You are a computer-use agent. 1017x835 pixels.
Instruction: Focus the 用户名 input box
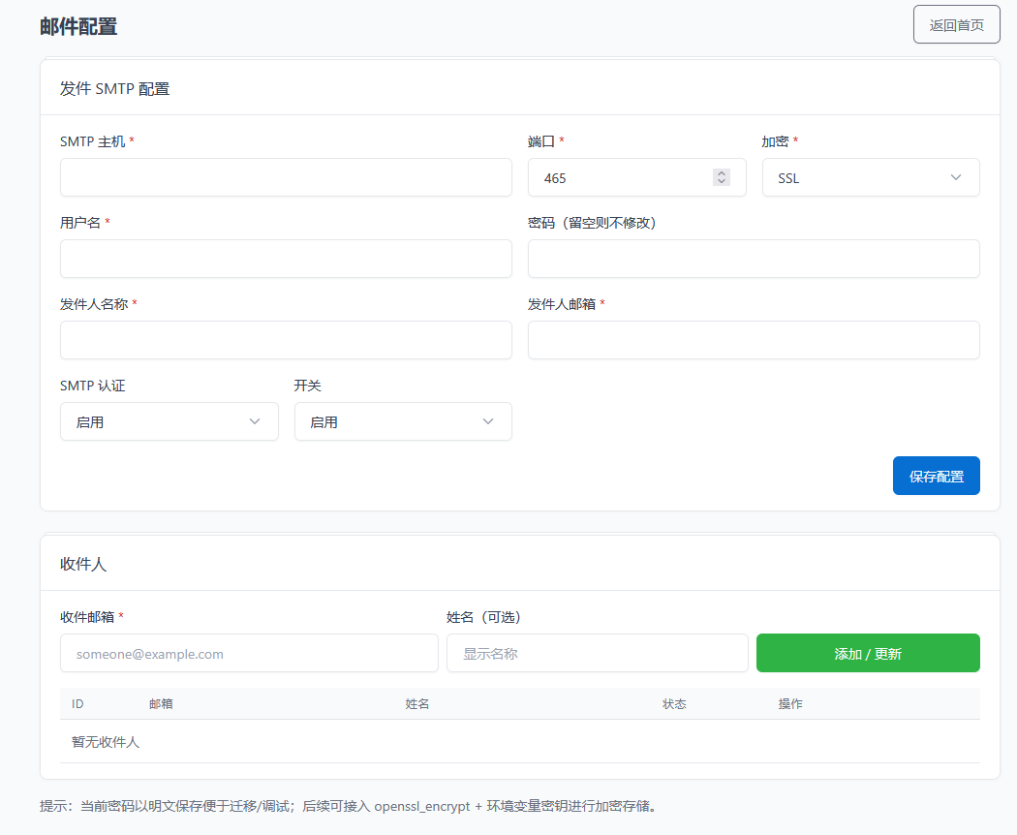coord(286,259)
